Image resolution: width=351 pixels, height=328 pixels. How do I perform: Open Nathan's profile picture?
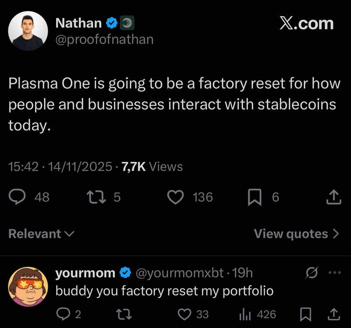(28, 31)
